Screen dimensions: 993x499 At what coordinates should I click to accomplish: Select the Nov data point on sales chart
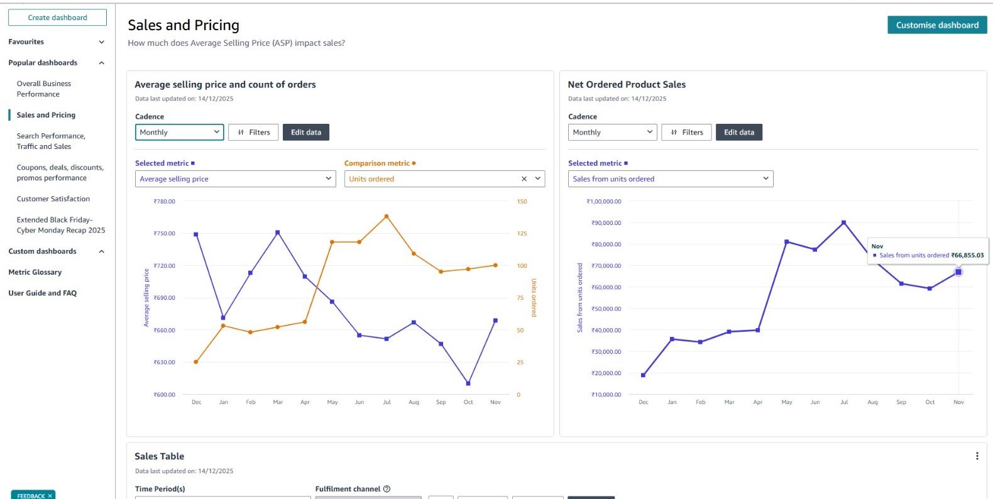coord(958,272)
